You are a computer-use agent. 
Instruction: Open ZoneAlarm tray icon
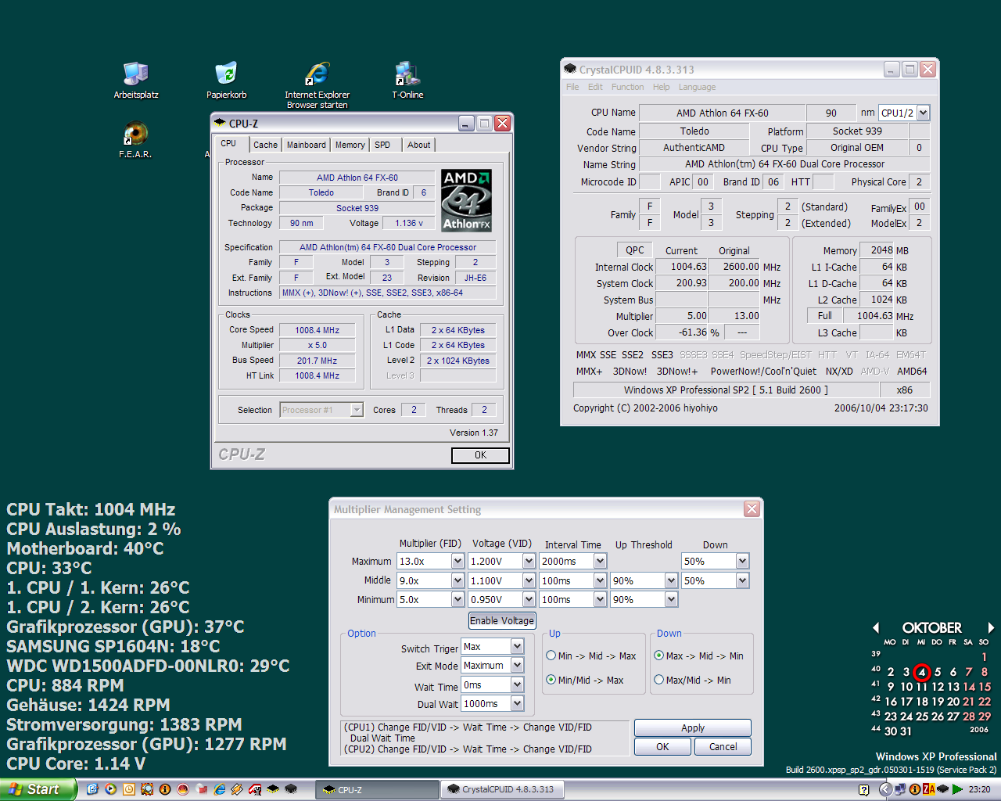pos(929,789)
